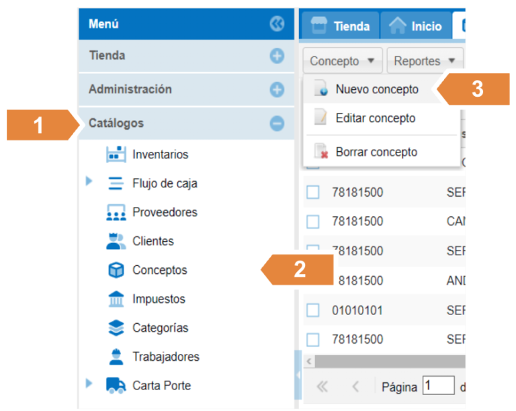Check the checkbox for row 01010101
The width and height of the screenshot is (516, 411).
click(x=313, y=310)
